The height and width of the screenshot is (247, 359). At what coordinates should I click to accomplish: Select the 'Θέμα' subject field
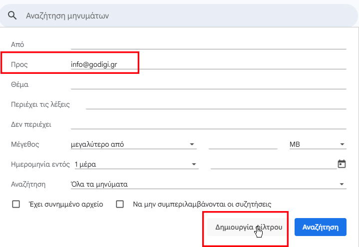208,84
